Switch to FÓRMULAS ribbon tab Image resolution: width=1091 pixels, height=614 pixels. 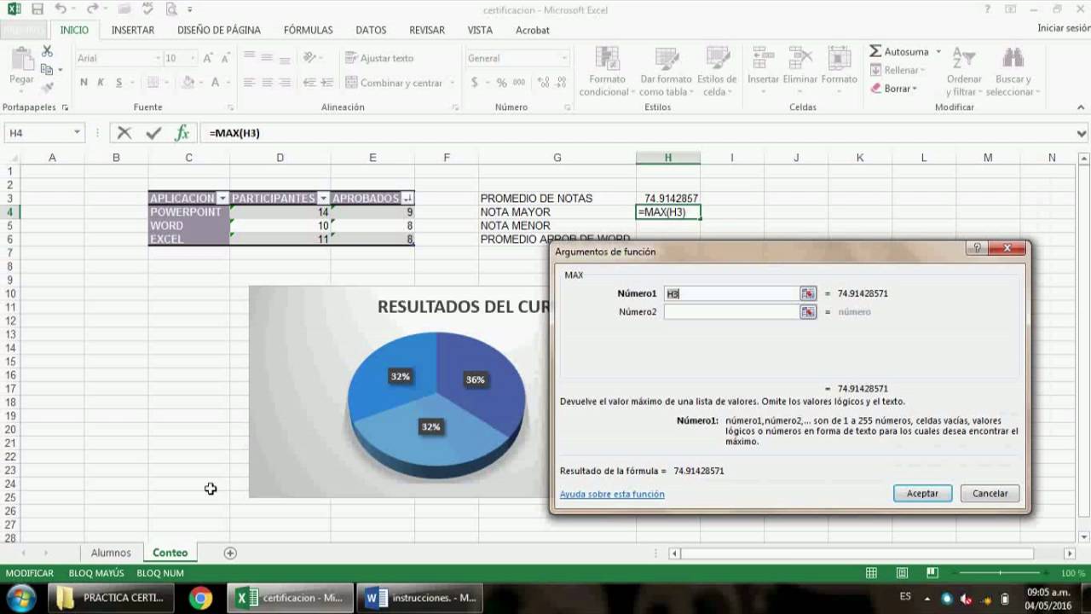coord(309,30)
